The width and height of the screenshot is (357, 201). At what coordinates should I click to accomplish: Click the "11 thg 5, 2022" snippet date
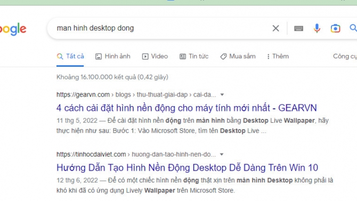[x=77, y=120]
